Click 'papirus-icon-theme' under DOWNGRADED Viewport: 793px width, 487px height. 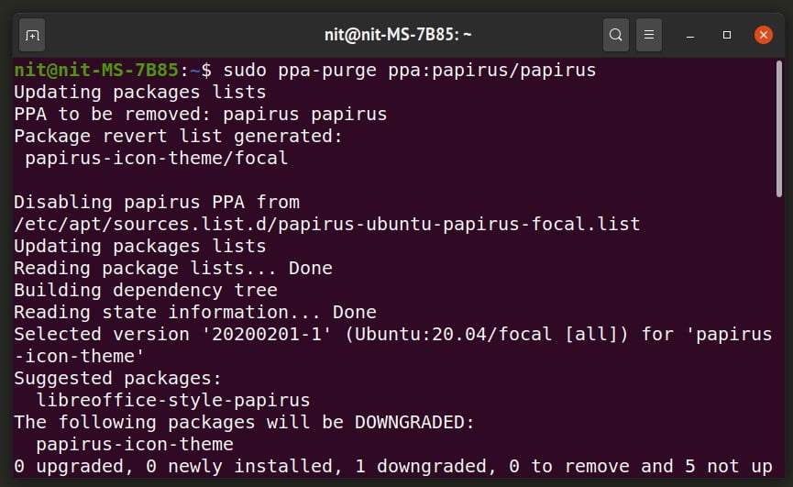(x=135, y=445)
